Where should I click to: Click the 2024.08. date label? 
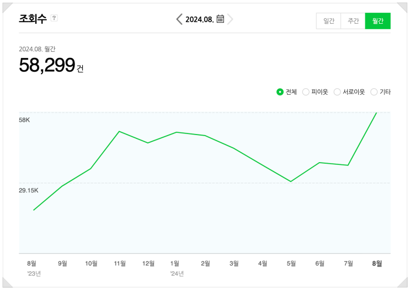click(x=199, y=19)
